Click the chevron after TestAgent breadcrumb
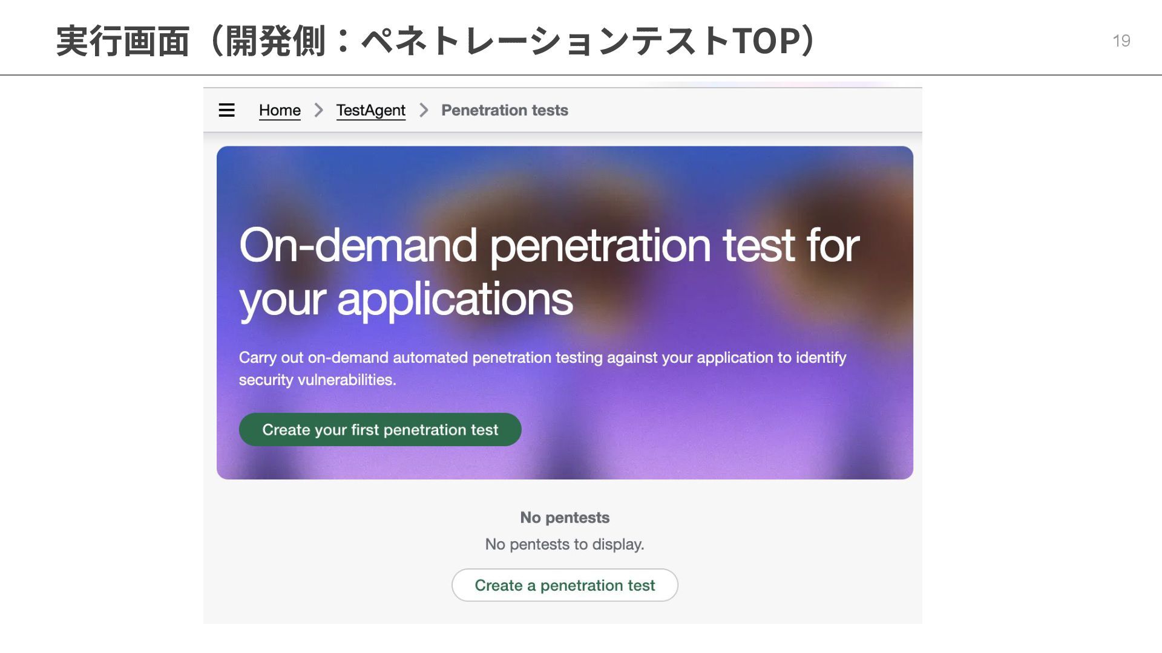 (x=424, y=110)
